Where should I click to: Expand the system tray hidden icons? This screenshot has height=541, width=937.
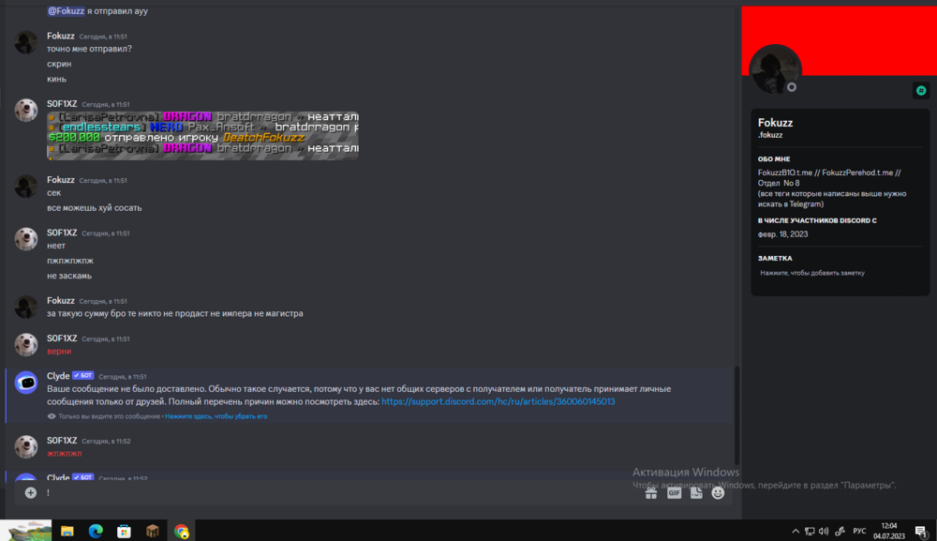[x=796, y=531]
